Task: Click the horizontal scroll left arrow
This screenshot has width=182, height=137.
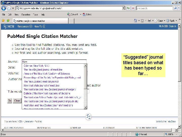Action: (x=3, y=130)
